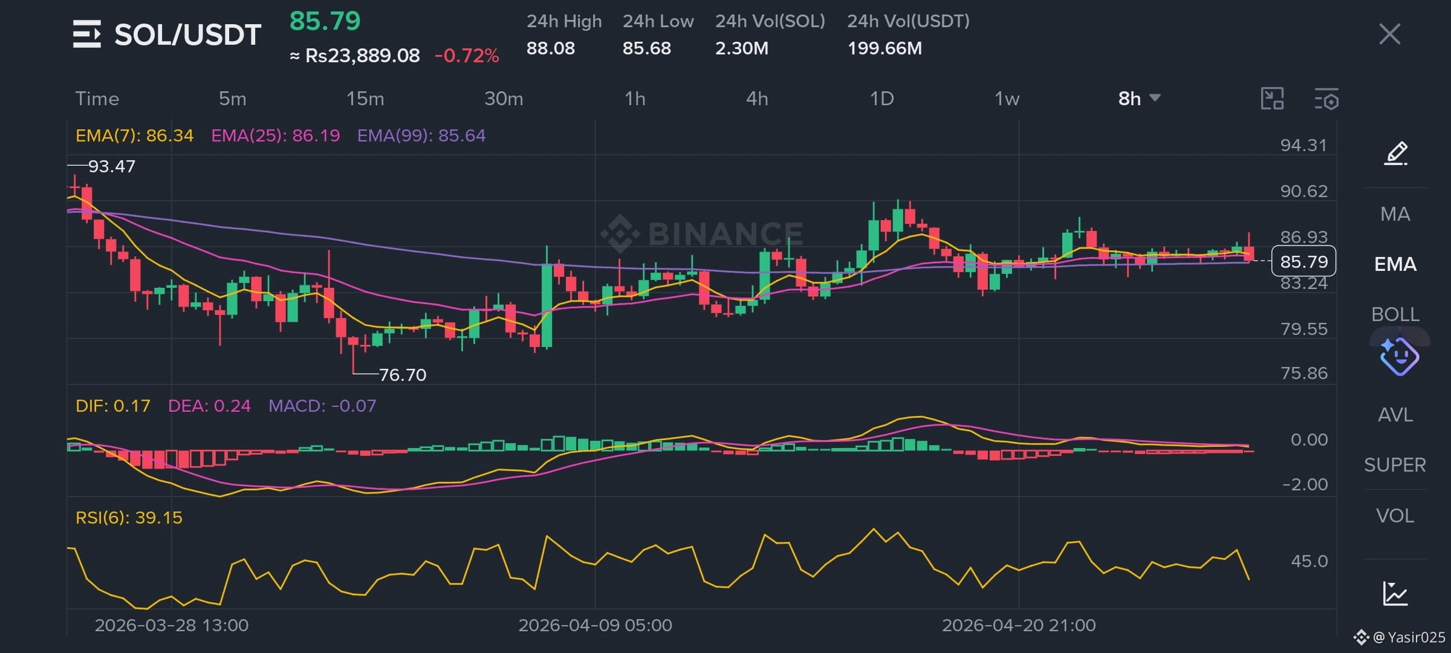This screenshot has width=1451, height=653.
Task: Open the indicators line chart icon
Action: pos(1395,593)
